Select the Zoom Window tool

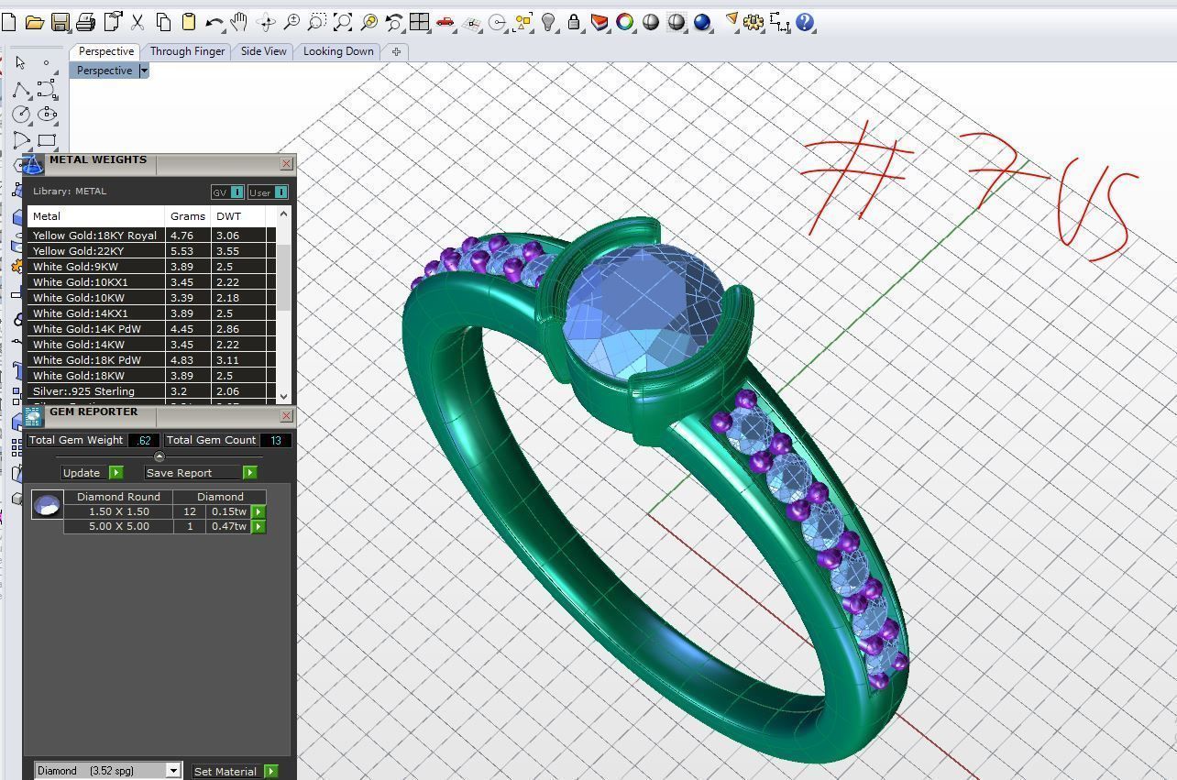click(317, 22)
